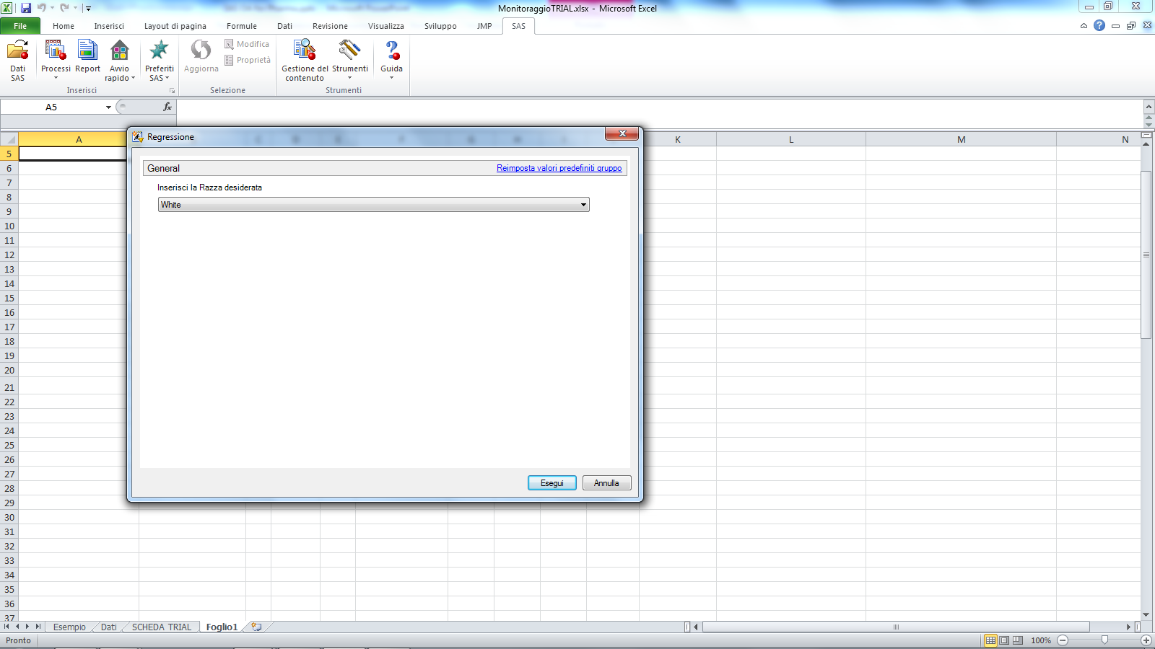Switch to Layout di pagina tab
Viewport: 1155px width, 649px height.
[175, 26]
